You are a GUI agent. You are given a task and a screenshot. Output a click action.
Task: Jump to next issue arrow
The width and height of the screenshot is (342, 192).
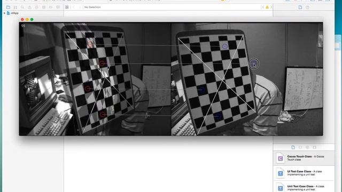tap(271, 7)
